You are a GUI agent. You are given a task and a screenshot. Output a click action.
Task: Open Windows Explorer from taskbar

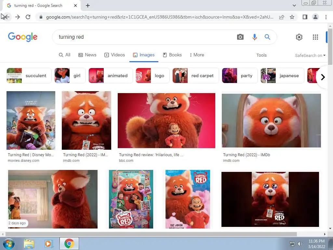pyautogui.click(x=29, y=244)
